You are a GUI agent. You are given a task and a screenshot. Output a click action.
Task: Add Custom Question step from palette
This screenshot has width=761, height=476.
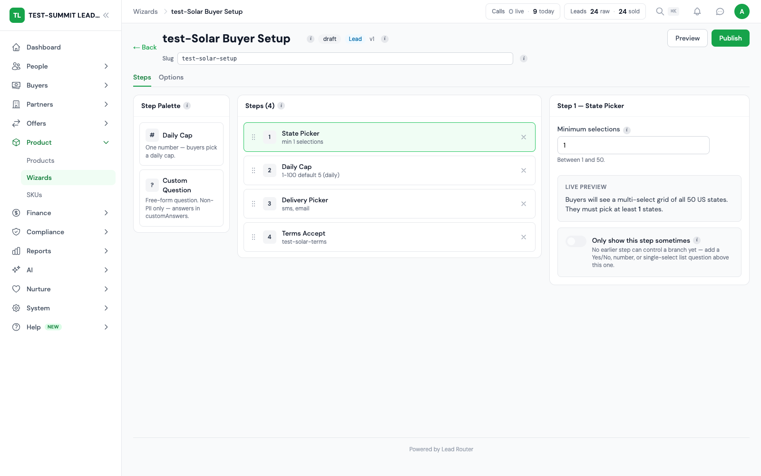(181, 198)
